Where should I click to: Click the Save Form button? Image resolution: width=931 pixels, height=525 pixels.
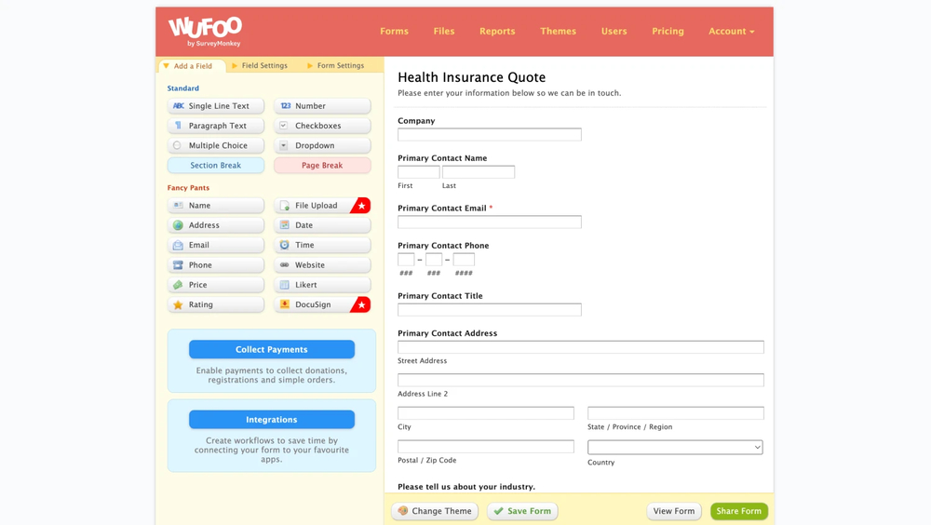click(522, 511)
